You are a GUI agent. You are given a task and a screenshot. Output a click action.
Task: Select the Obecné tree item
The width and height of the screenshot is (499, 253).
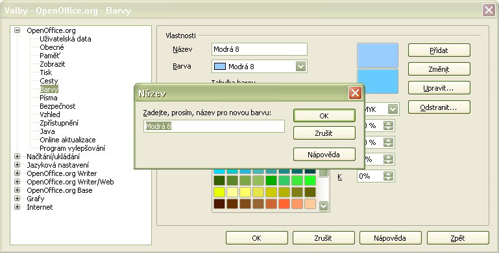point(51,47)
